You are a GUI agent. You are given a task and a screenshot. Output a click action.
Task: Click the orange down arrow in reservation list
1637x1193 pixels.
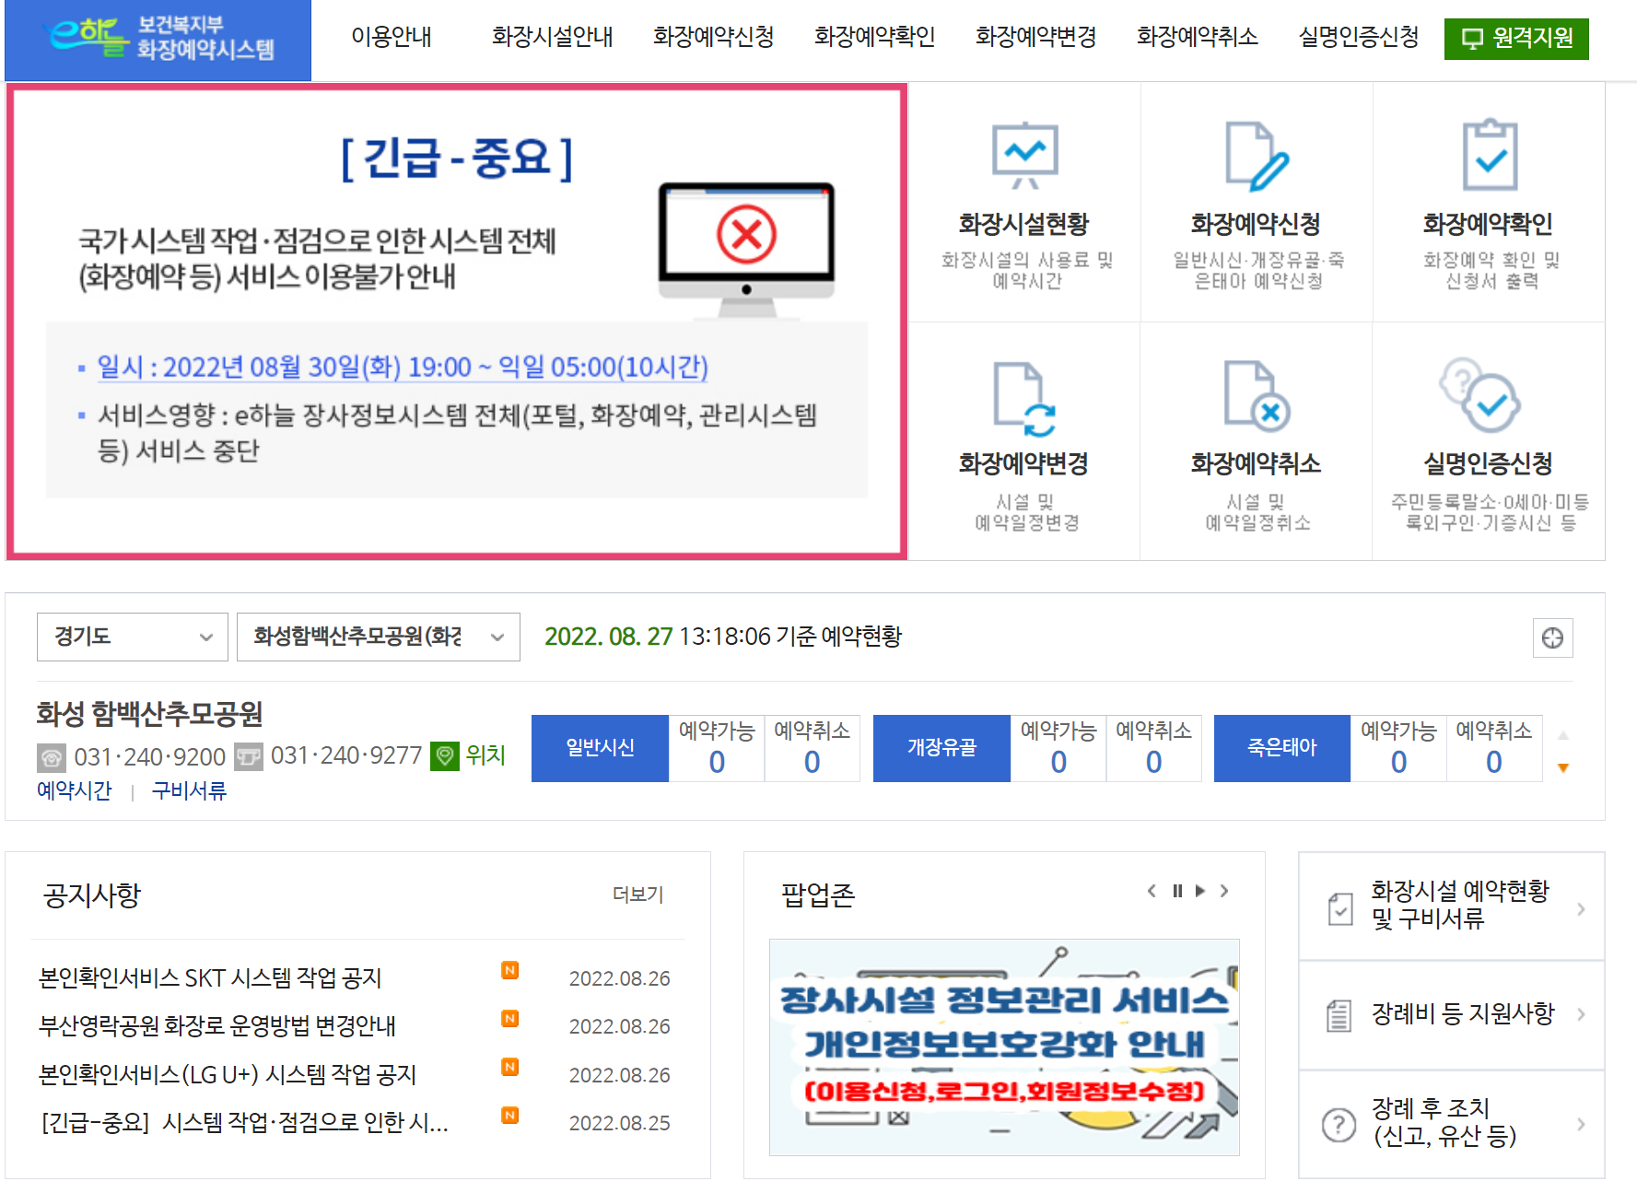[1562, 767]
